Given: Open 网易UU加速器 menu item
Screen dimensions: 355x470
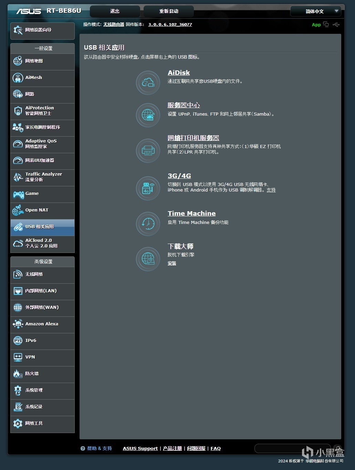Looking at the screenshot, I should click(42, 160).
